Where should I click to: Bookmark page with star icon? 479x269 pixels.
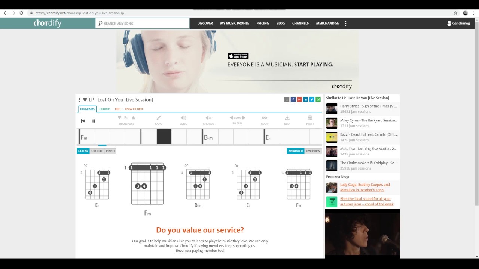click(455, 13)
